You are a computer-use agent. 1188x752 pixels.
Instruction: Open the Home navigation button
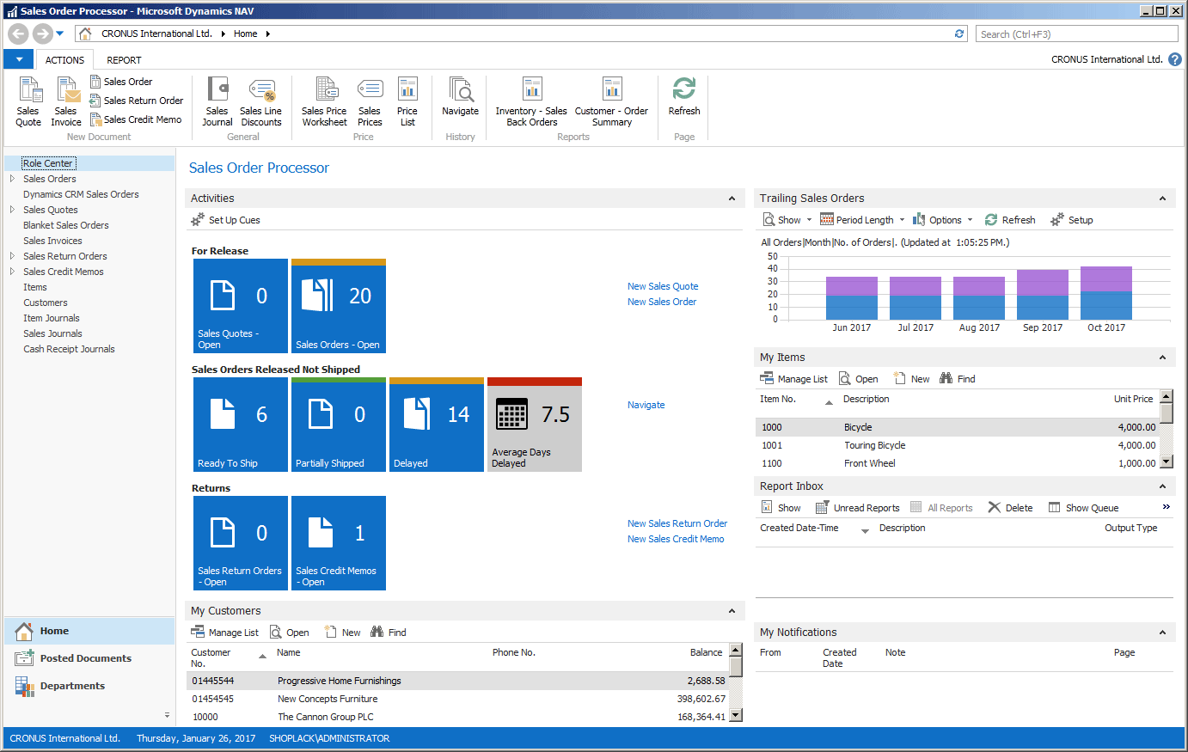point(89,631)
